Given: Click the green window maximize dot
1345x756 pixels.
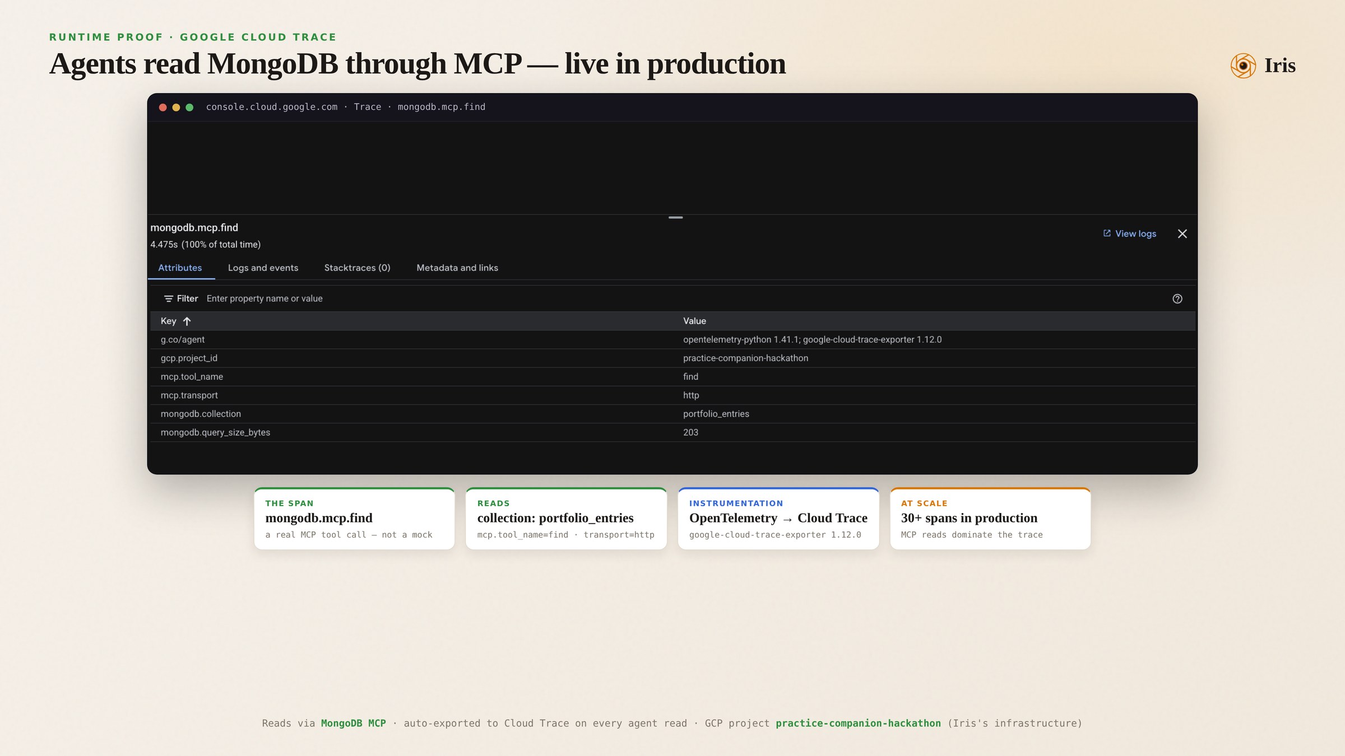Looking at the screenshot, I should point(189,107).
